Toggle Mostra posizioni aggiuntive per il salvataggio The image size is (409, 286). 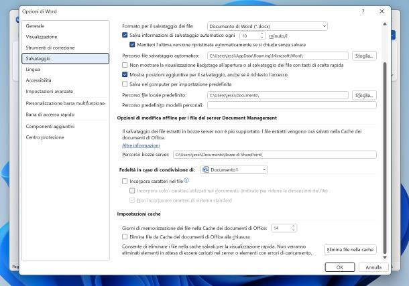click(125, 75)
